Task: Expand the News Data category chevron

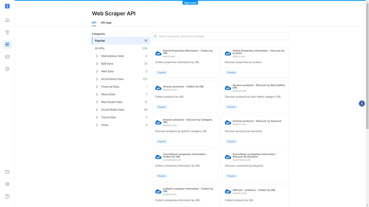Action: click(x=97, y=94)
